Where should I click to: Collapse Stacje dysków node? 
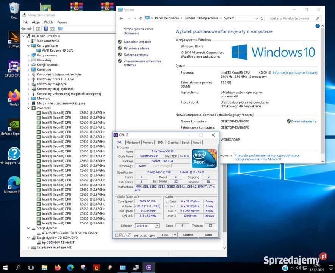click(x=28, y=228)
